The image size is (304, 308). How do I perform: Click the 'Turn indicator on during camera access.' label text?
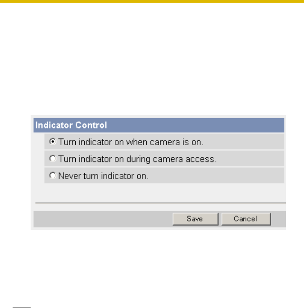coord(137,159)
